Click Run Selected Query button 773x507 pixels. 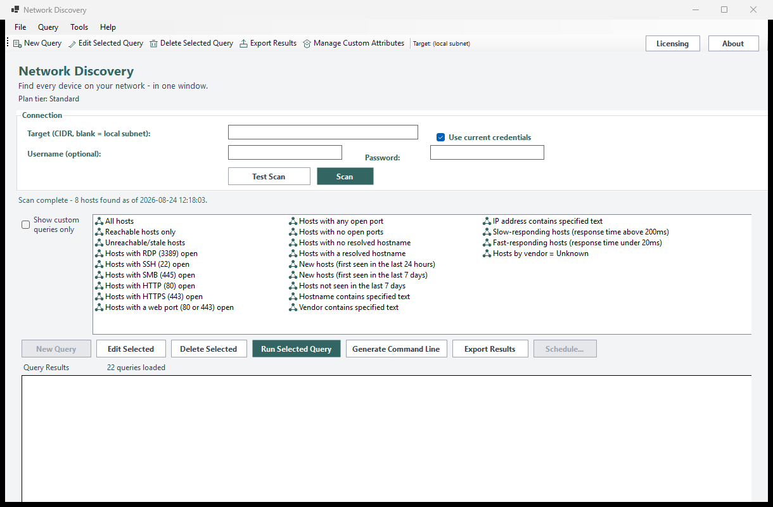click(296, 349)
